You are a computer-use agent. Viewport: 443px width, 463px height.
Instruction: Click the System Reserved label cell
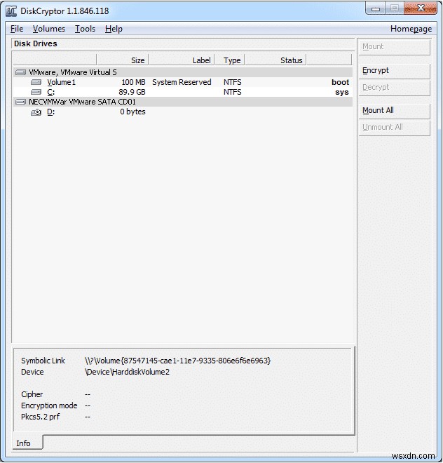(182, 82)
